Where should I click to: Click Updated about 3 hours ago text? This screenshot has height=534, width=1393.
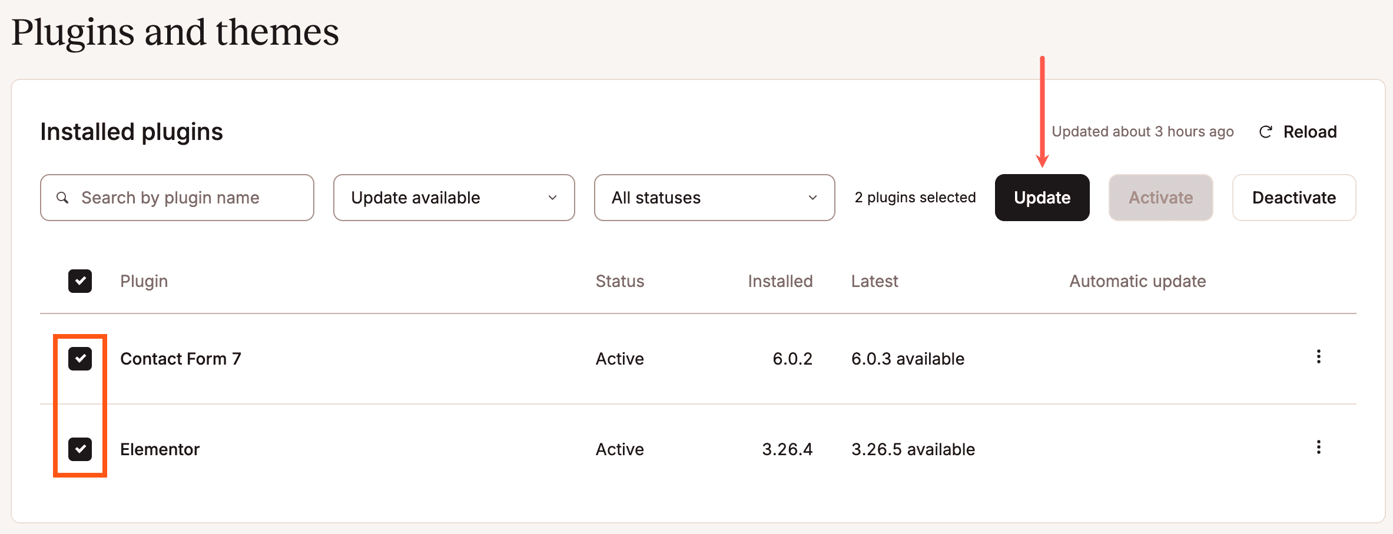[x=1143, y=132]
